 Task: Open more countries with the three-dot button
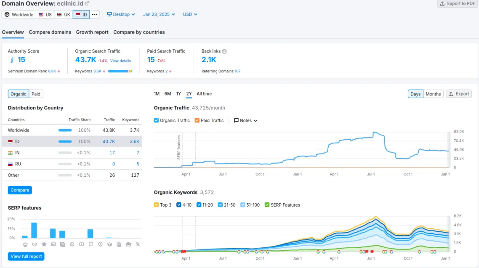coord(95,14)
